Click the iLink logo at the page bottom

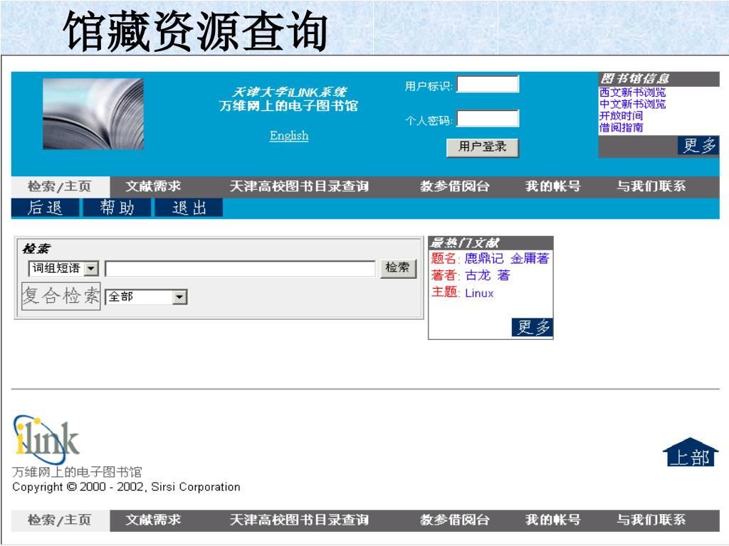[x=46, y=439]
